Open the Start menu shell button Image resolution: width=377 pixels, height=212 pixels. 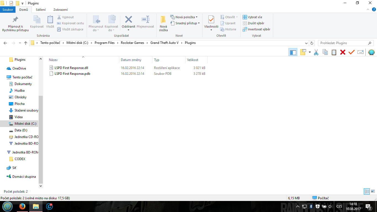click(7, 206)
